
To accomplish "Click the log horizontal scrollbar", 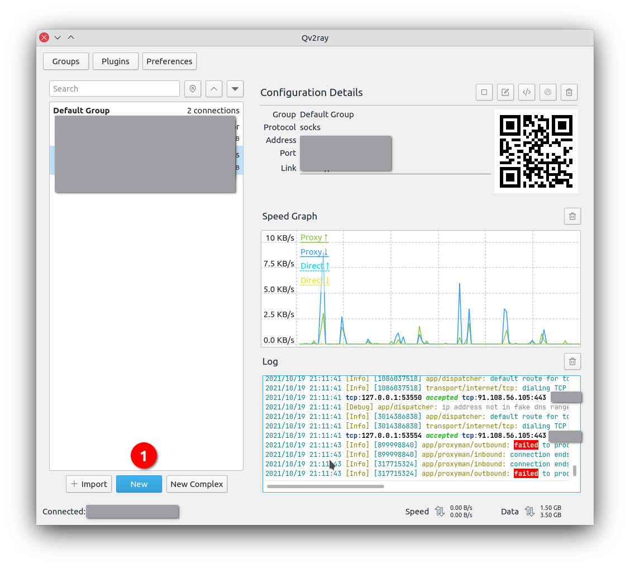I will [x=326, y=486].
